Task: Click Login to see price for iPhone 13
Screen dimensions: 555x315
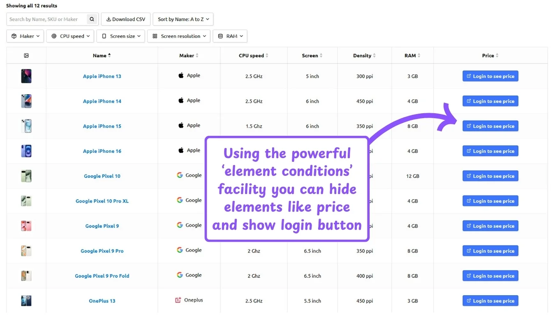Action: click(490, 76)
